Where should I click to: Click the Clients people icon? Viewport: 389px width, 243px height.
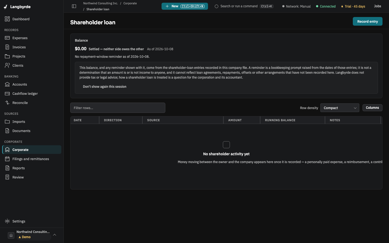coord(7,65)
